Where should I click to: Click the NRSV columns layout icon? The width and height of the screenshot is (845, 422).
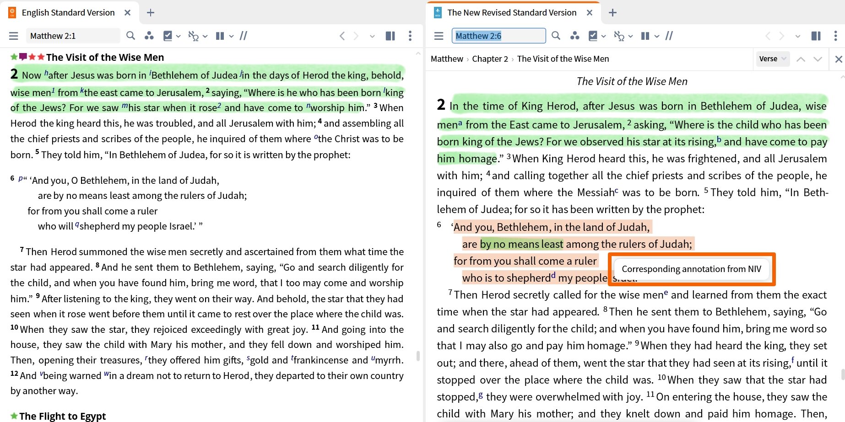click(x=645, y=36)
